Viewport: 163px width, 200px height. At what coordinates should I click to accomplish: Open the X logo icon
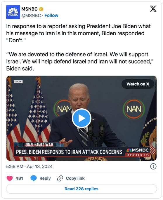153,9
